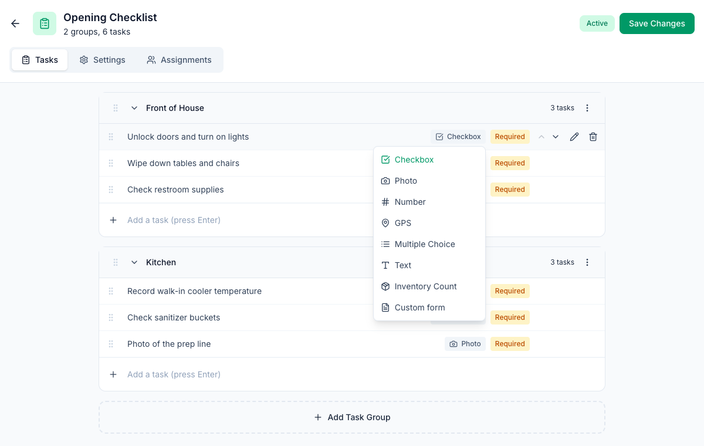Click the Opening Checklist title

tap(110, 18)
